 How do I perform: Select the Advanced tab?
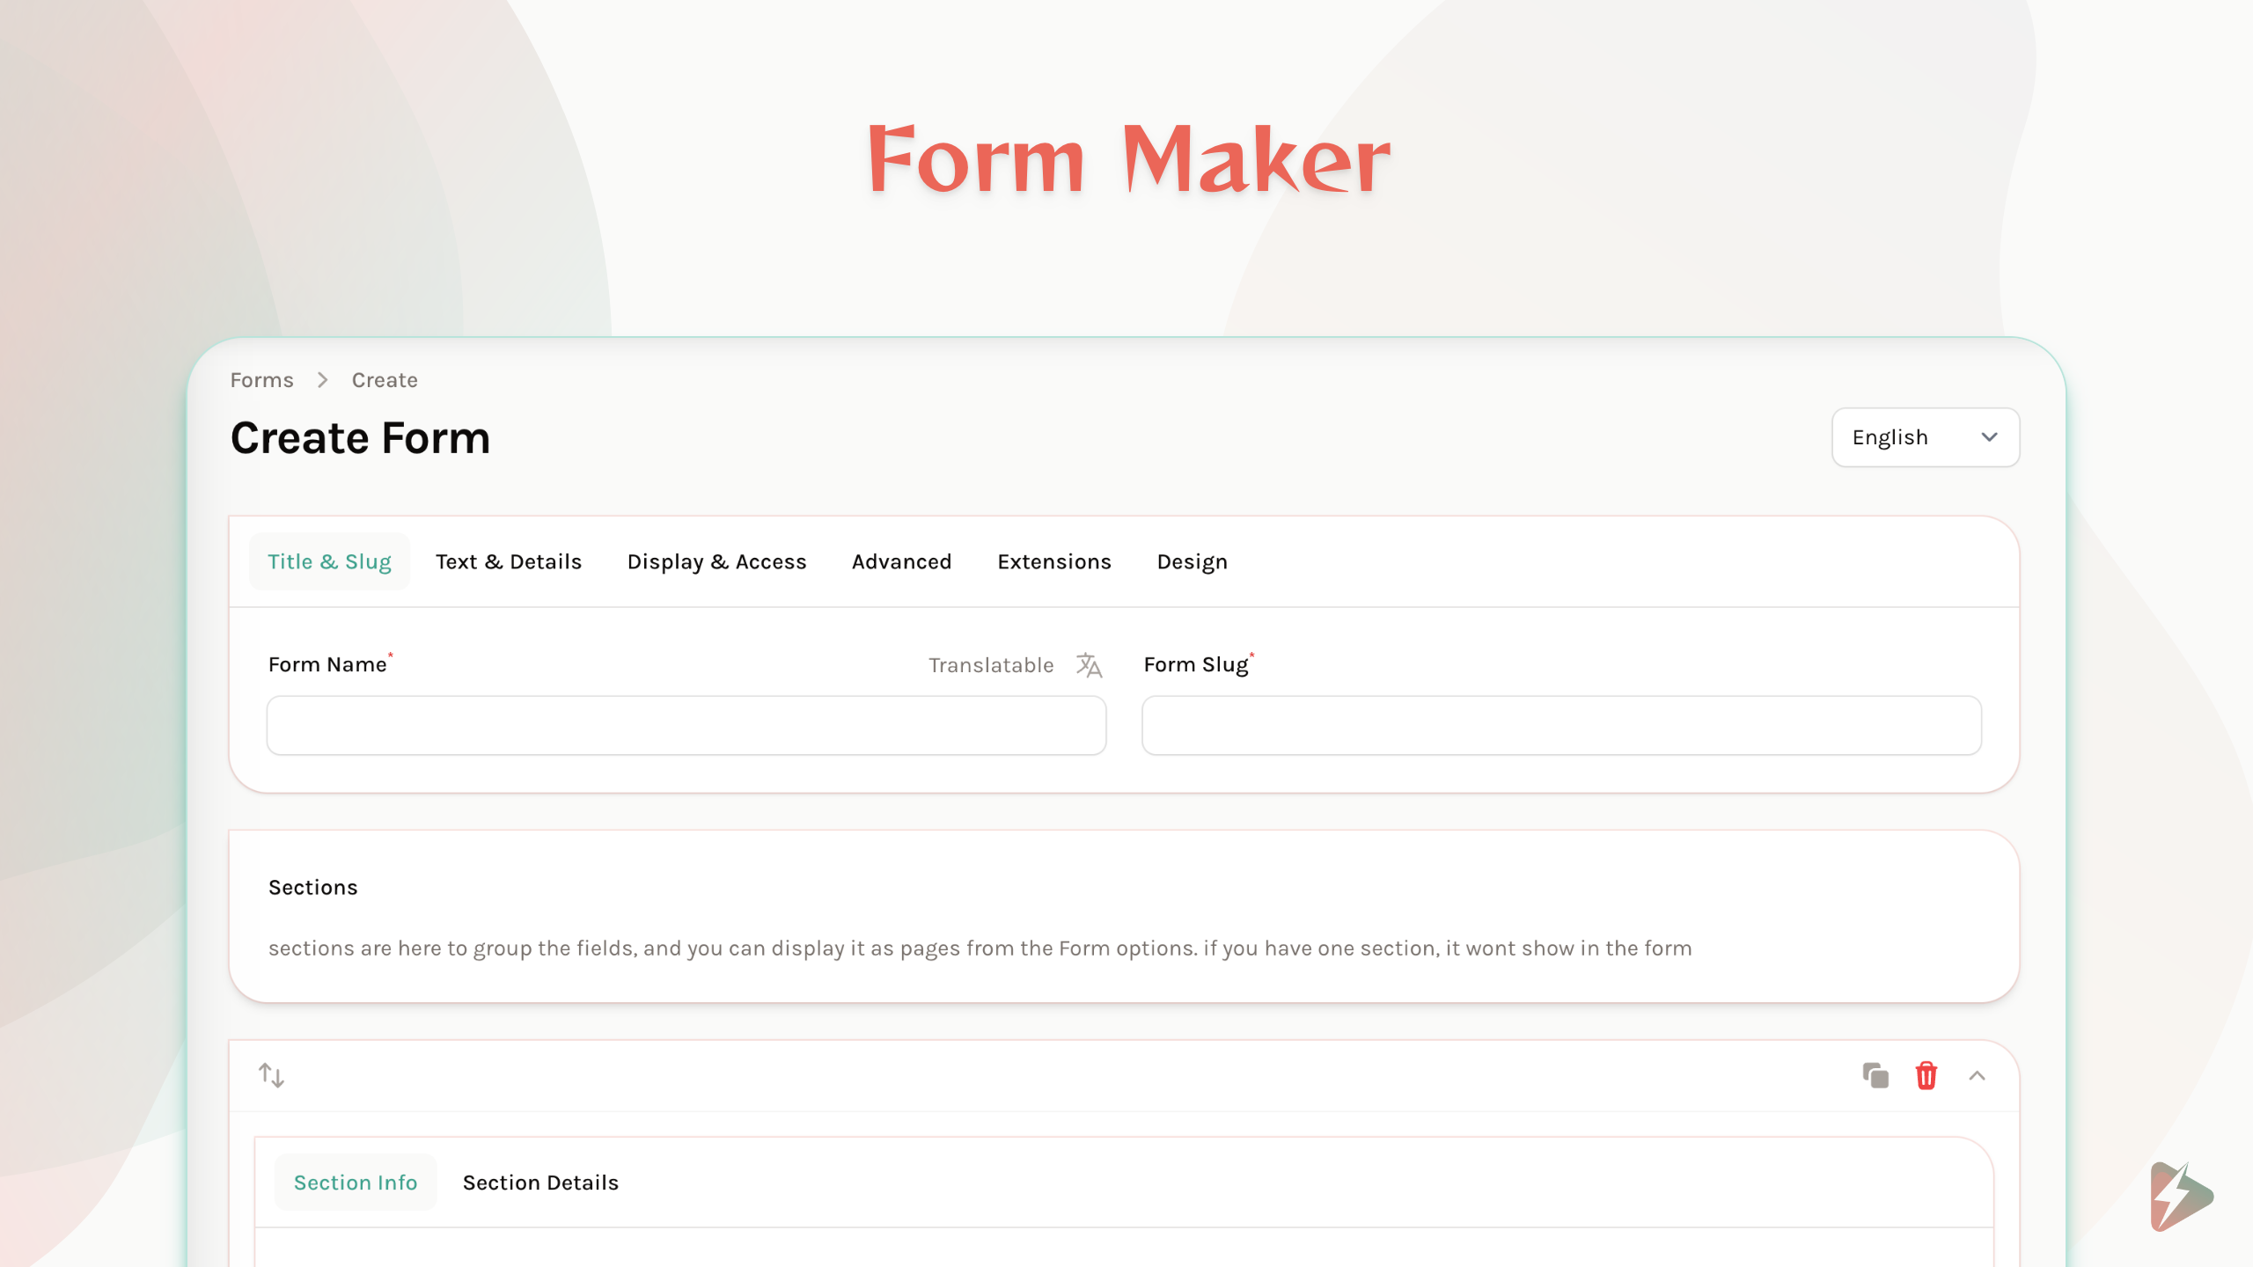click(x=900, y=561)
